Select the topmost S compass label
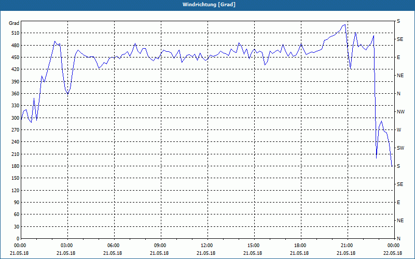Viewport: 415px width, 259px height. pos(398,21)
